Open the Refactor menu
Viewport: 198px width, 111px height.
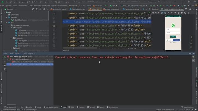[x=35, y=2]
